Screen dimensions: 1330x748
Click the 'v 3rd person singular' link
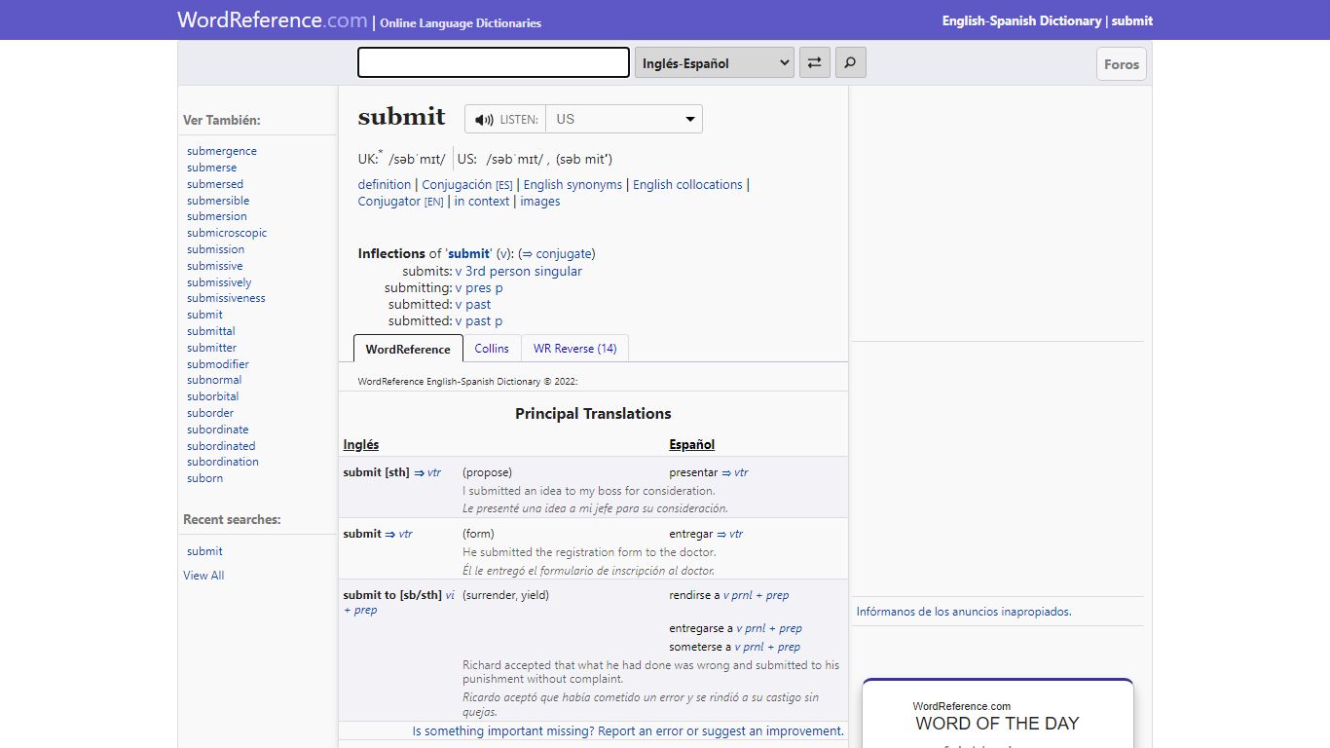click(x=519, y=272)
